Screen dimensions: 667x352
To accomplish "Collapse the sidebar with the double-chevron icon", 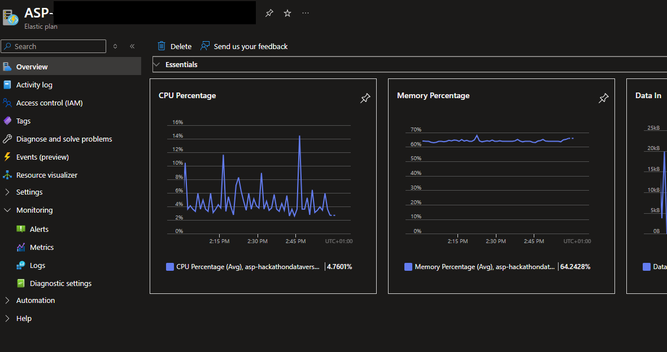I will [132, 46].
